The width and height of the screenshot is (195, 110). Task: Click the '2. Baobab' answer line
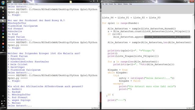[14, 92]
